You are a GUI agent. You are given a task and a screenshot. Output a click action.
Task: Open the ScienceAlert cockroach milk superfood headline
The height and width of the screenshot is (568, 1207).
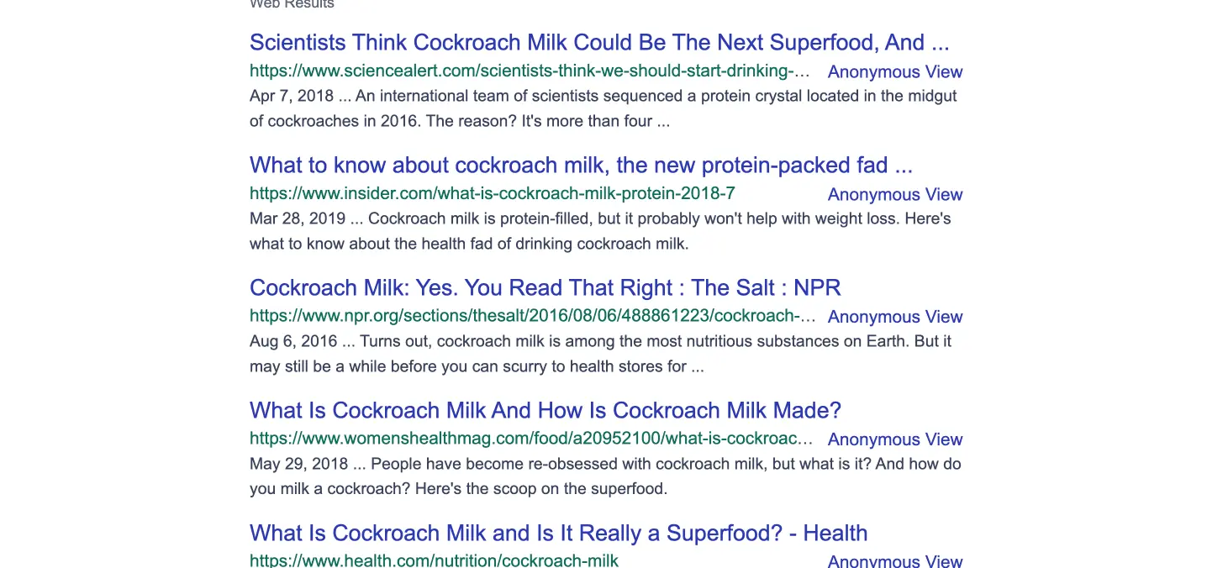[598, 43]
